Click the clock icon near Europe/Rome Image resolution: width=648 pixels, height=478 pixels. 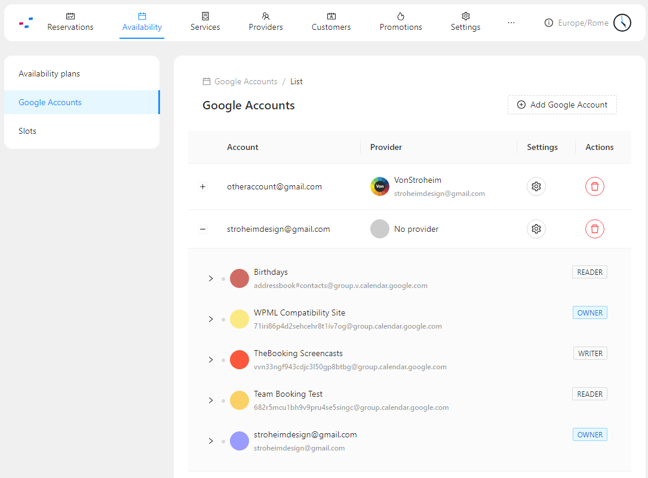(x=622, y=22)
